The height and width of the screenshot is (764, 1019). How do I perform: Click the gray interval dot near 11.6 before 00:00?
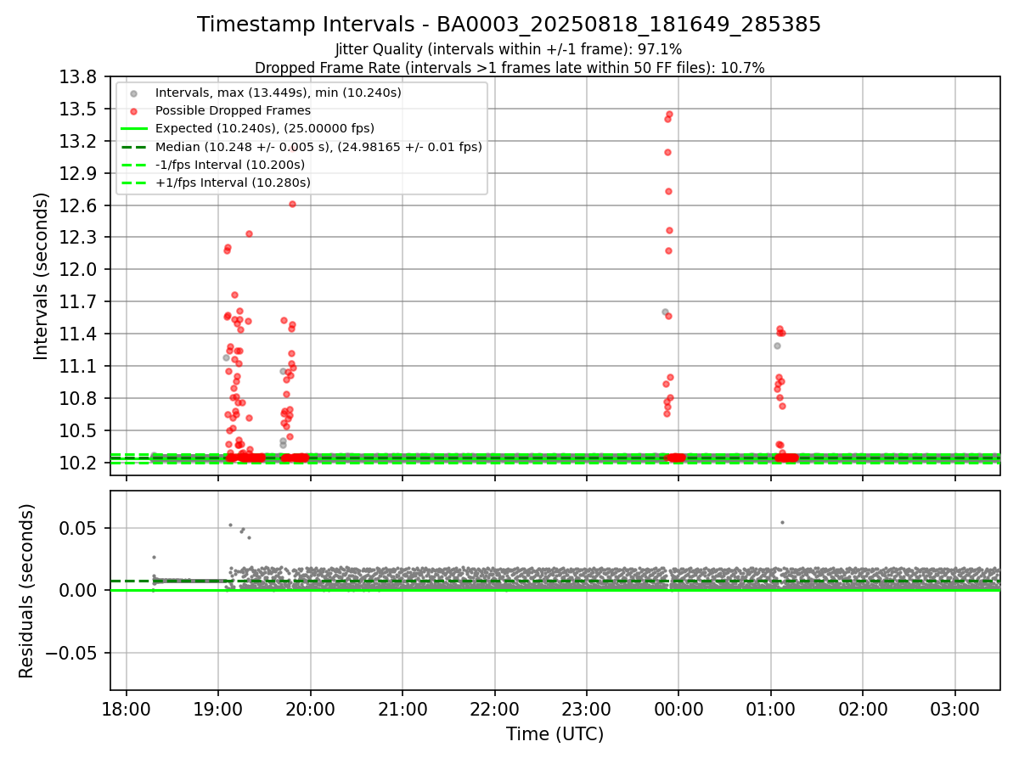pos(665,312)
